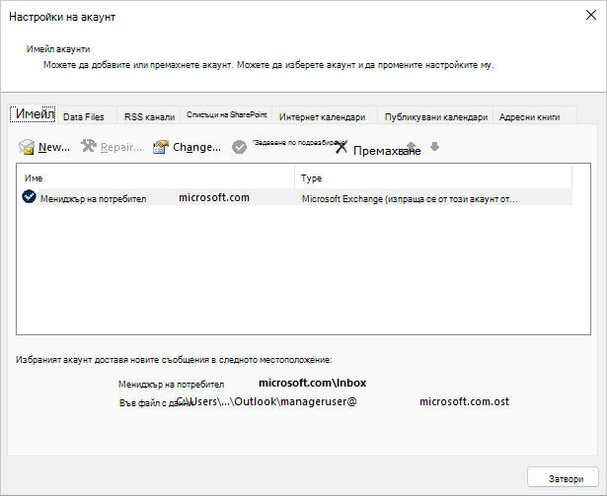Move the account down with the arrow

click(x=434, y=146)
